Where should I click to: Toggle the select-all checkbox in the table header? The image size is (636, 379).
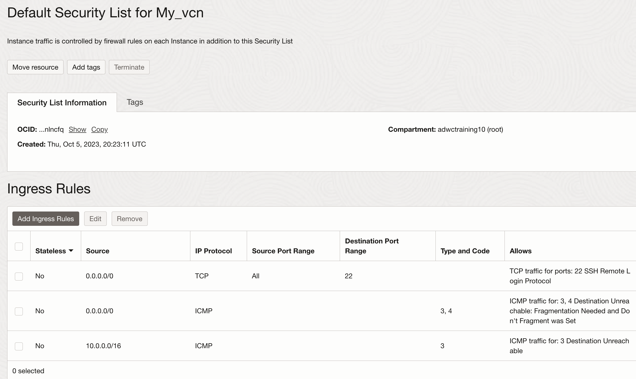(x=19, y=247)
